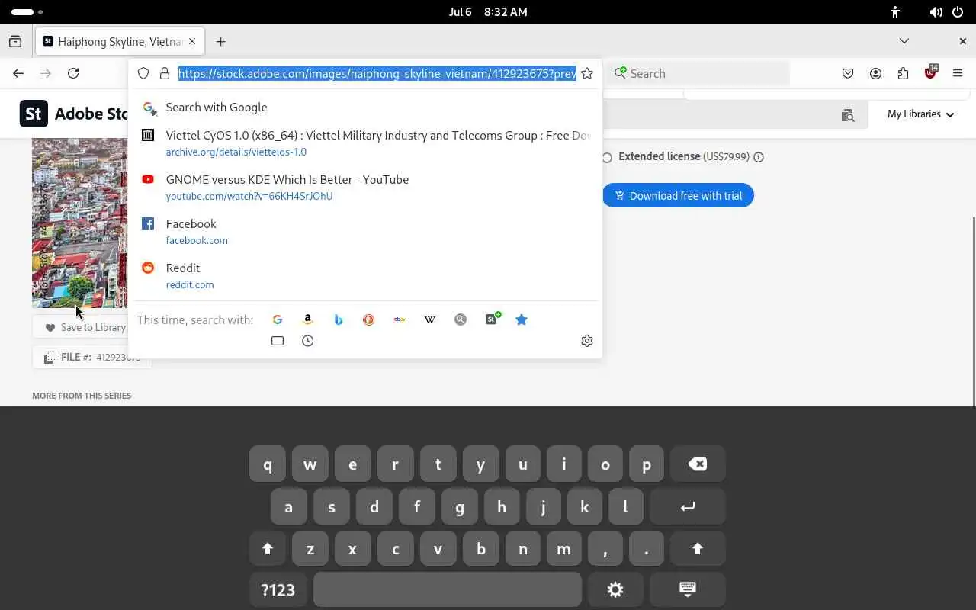Tap the space bar key
The image size is (976, 610).
[x=448, y=589]
